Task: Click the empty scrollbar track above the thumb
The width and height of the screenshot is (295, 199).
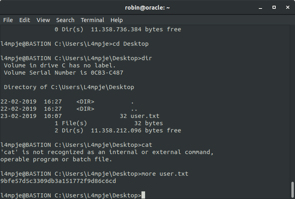Action: pyautogui.click(x=293, y=103)
